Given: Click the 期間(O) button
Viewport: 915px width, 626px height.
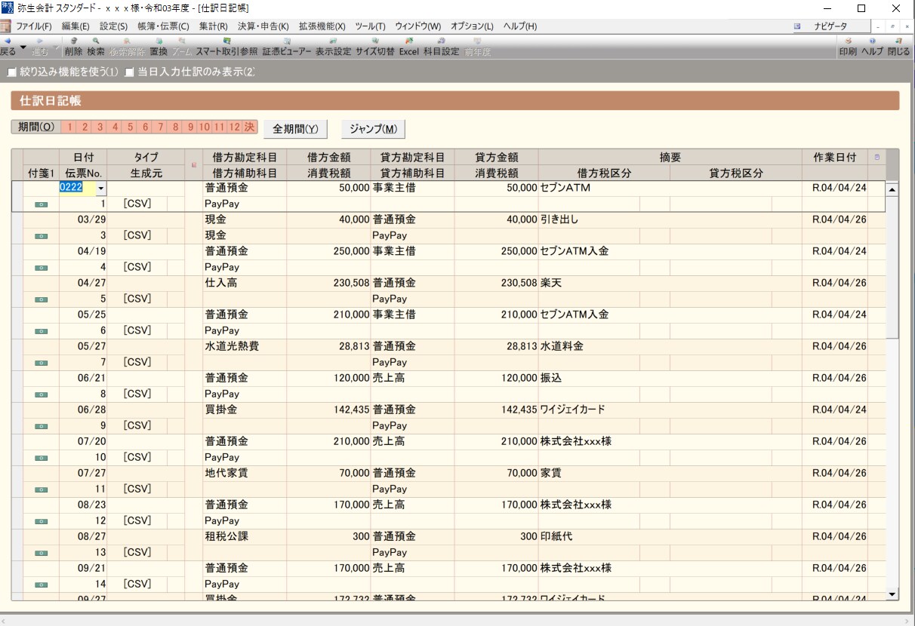Looking at the screenshot, I should [x=36, y=127].
